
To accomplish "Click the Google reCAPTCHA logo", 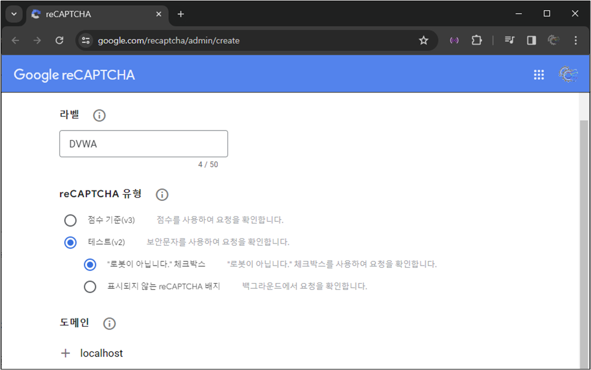I will 74,75.
